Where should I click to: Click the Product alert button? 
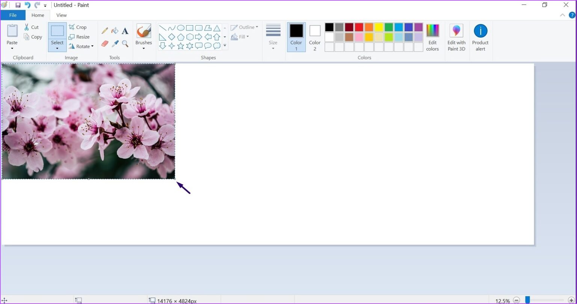pyautogui.click(x=480, y=36)
